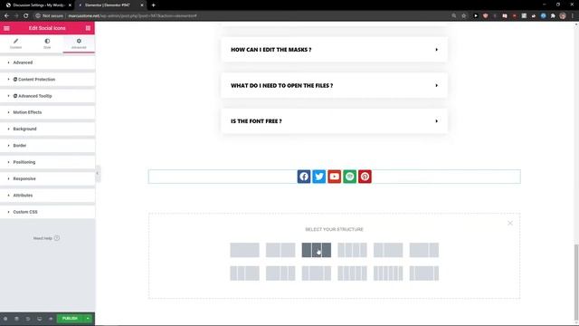Click the Twitter social icon
This screenshot has height=326, width=579.
pyautogui.click(x=319, y=177)
